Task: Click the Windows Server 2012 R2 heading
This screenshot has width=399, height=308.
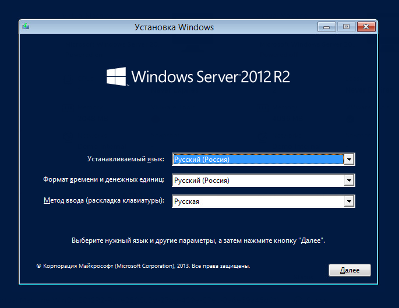Action: (210, 76)
